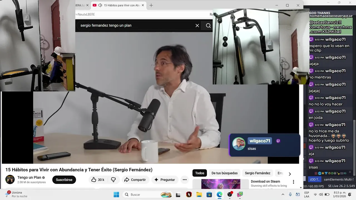Pause chat with the red pause icon
This screenshot has height=200, width=356.
[x=316, y=173]
